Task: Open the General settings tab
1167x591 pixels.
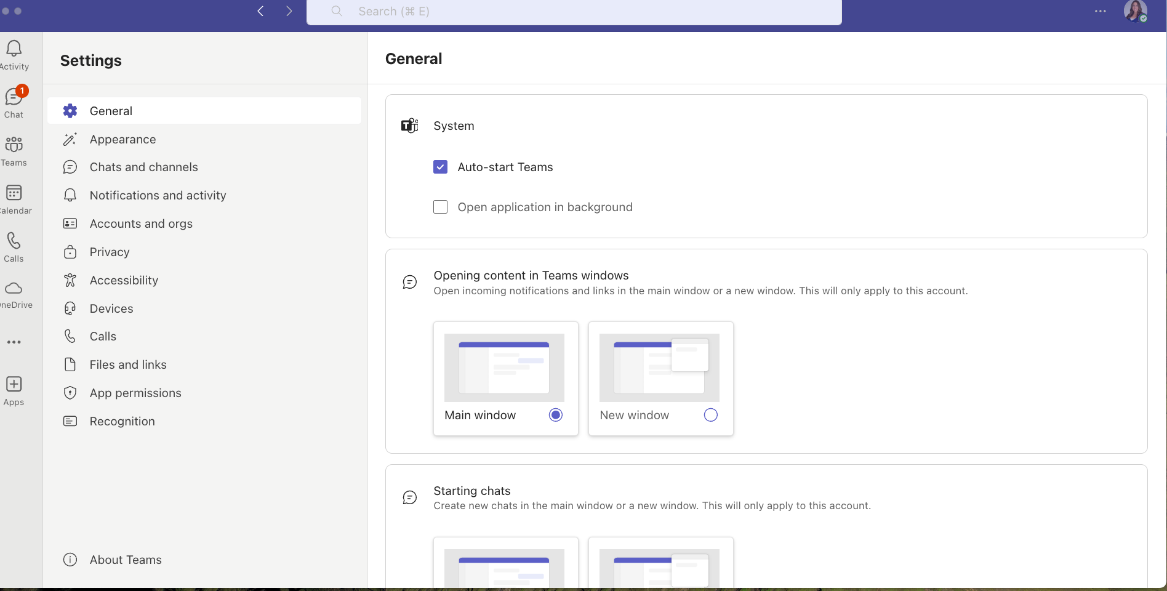Action: pos(204,111)
